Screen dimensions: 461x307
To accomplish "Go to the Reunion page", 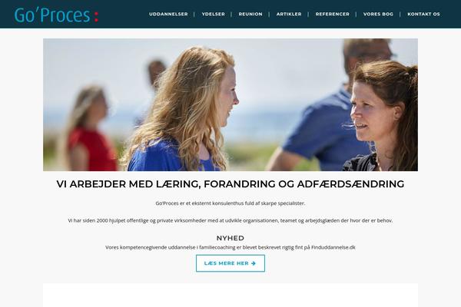I will pyautogui.click(x=250, y=14).
